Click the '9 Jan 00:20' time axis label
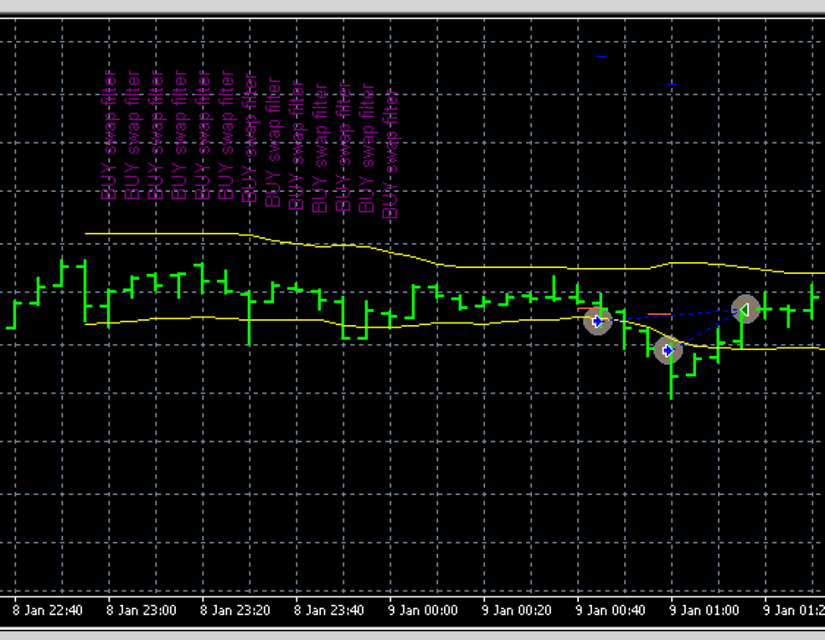Viewport: 825px width, 640px height. 516,610
